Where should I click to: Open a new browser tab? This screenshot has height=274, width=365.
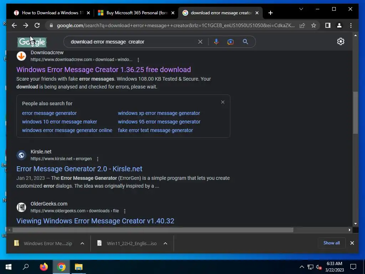270,13
